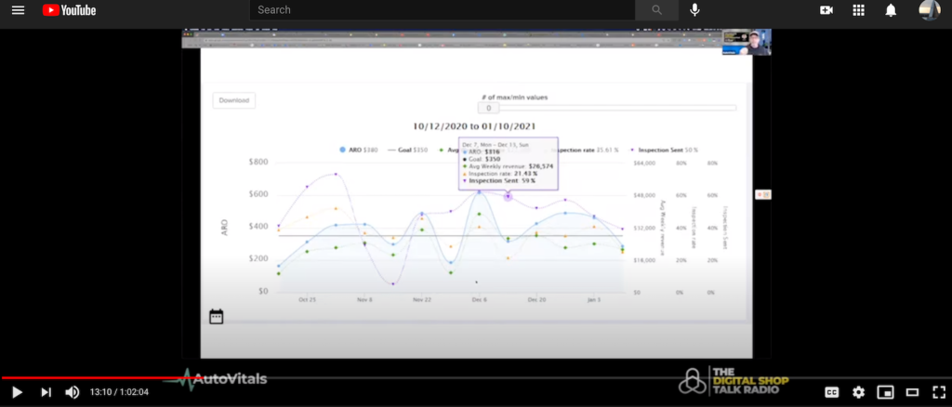Click the date range title 10/12/2020 to 01/10/2021

coord(475,126)
